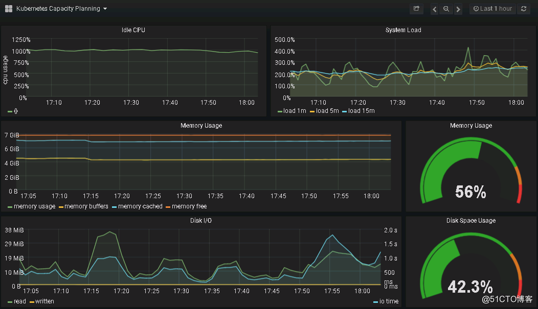Click the 56% memory gauge value
Screen dimensions: 538x309
[470, 192]
